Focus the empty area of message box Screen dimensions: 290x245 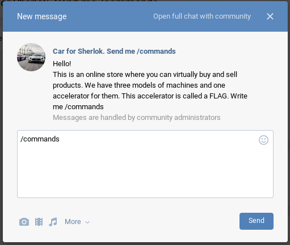[x=145, y=170]
